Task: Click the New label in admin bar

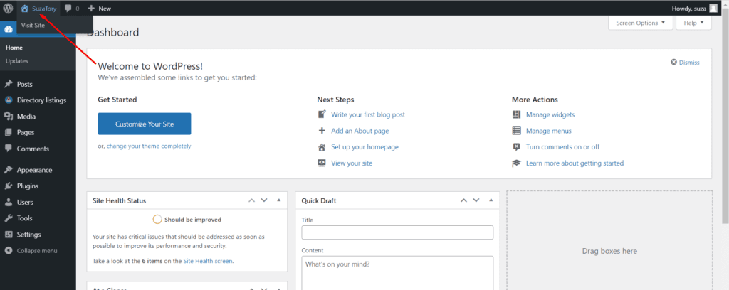Action: 105,9
